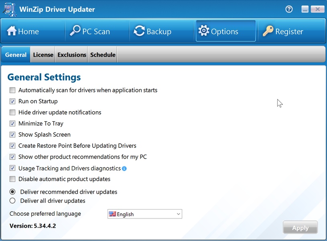The height and width of the screenshot is (241, 327).
Task: Click the flag icon in language box
Action: click(x=112, y=214)
